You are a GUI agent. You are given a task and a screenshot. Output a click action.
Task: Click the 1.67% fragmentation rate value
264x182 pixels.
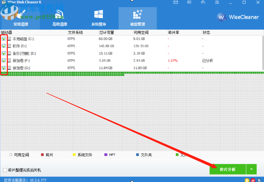(173, 61)
